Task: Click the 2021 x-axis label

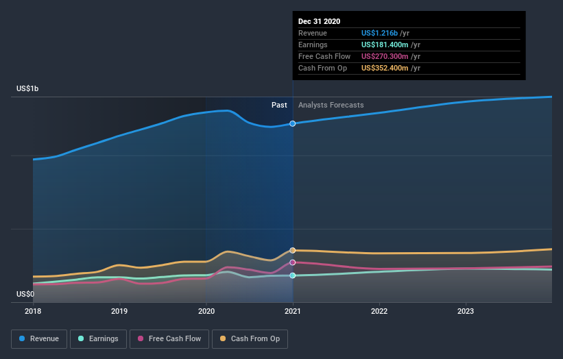Action: tap(293, 311)
